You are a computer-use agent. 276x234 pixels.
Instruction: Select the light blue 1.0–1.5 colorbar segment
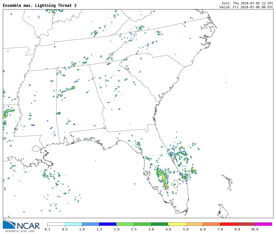coord(91,224)
